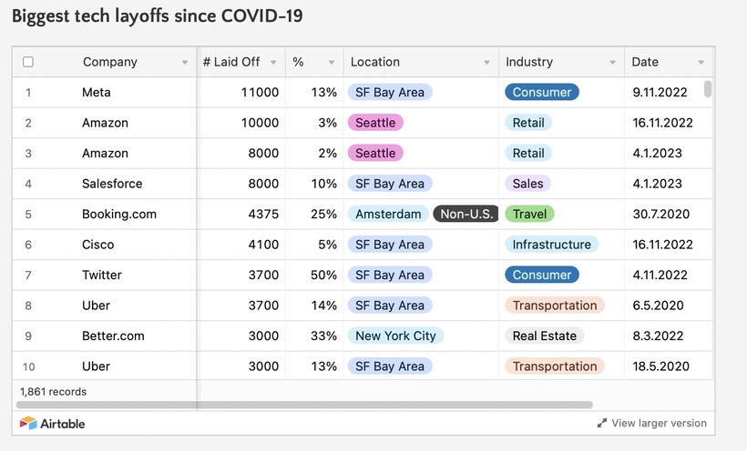Click Transportation tag in row 8
Image resolution: width=747 pixels, height=451 pixels.
(555, 306)
